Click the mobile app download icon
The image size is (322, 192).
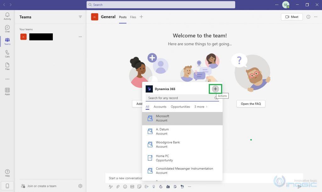click(x=7, y=186)
